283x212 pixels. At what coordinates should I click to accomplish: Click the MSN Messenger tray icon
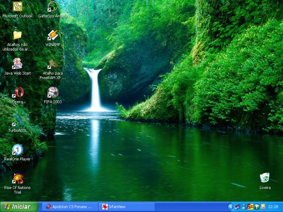point(244,207)
